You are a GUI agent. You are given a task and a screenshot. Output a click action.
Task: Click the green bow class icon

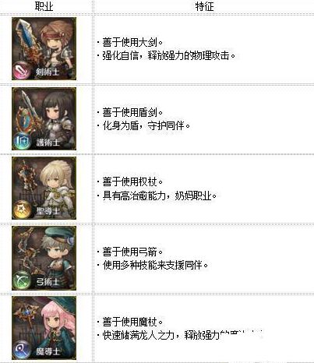pyautogui.click(x=22, y=280)
